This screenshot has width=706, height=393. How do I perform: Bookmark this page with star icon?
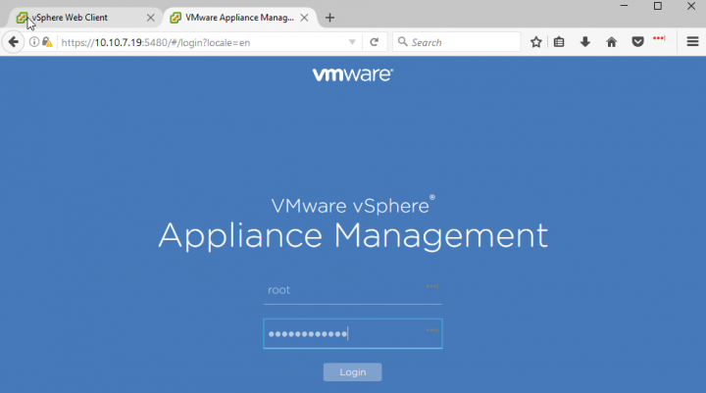(x=536, y=42)
